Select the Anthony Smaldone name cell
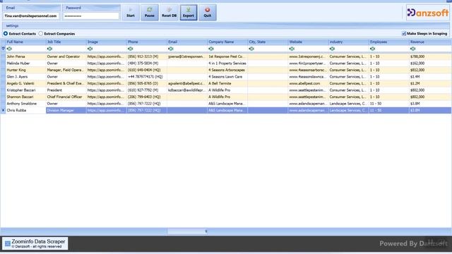The image size is (452, 254). tap(25, 104)
